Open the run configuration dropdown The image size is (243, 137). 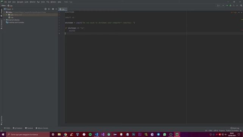tap(221, 5)
